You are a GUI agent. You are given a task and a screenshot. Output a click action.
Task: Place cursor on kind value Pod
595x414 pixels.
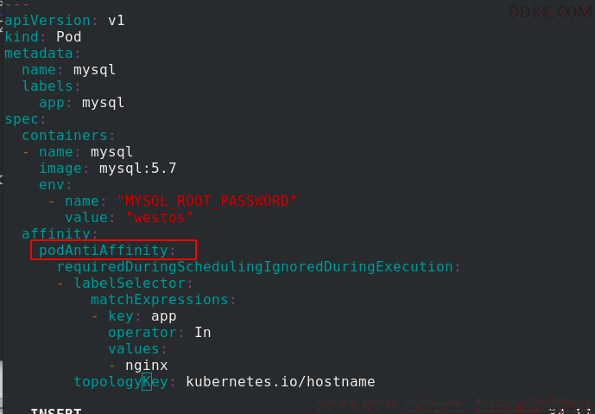(69, 37)
